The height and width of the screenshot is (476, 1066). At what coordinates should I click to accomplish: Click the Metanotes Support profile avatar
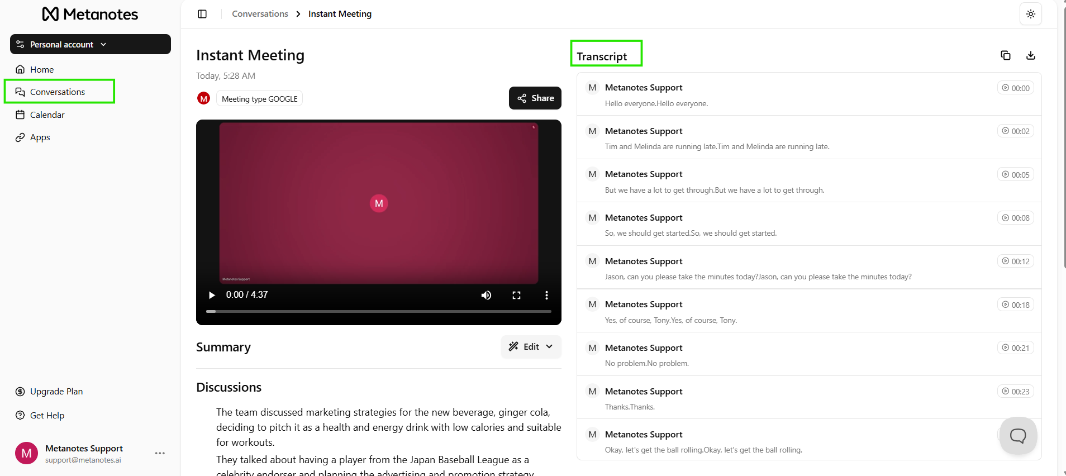(26, 453)
